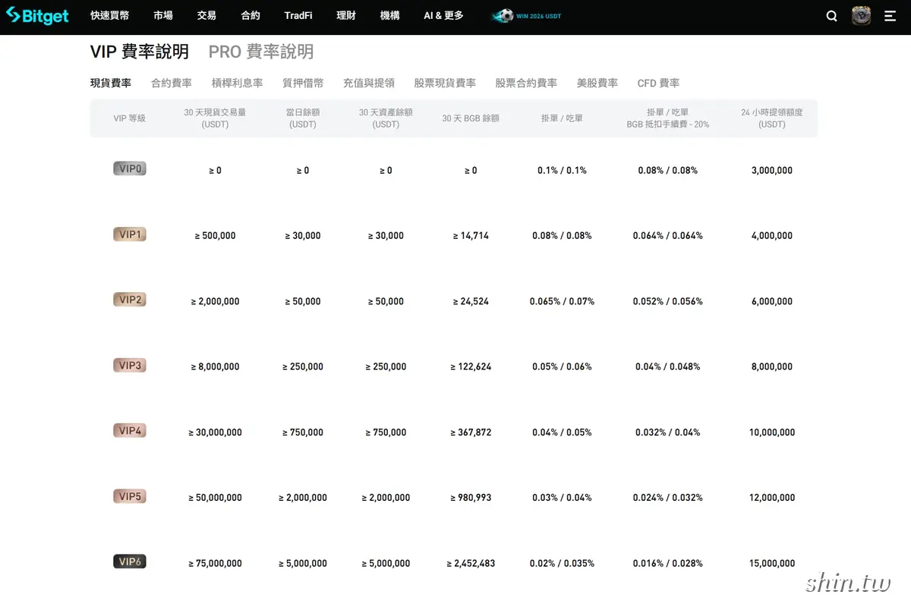Screen dimensions: 911x607
Task: Open the hamburger menu icon
Action: pyautogui.click(x=891, y=16)
